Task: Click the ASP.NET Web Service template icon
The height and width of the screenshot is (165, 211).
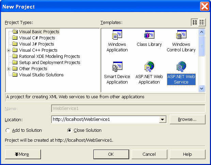Action: coord(181,66)
